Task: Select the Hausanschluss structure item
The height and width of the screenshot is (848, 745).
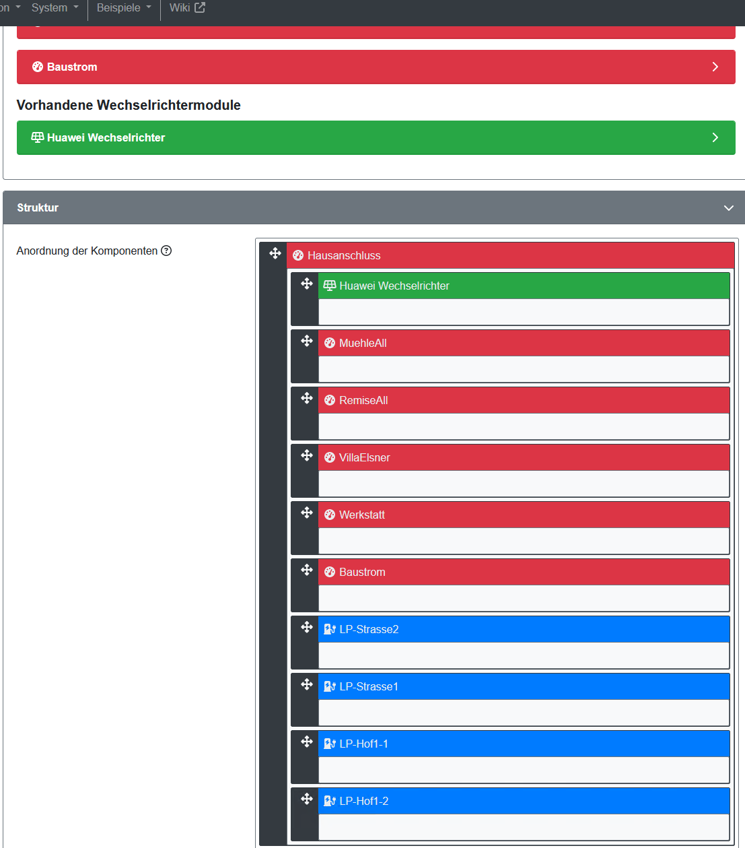Action: click(510, 255)
